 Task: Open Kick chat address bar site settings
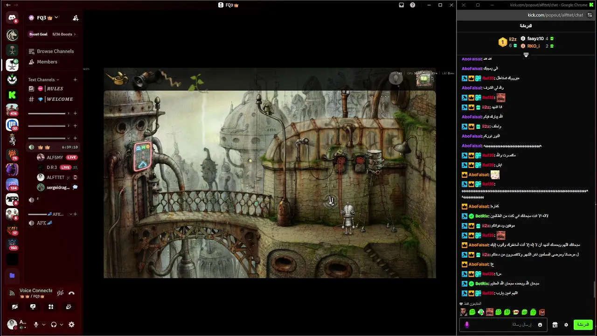tap(590, 15)
